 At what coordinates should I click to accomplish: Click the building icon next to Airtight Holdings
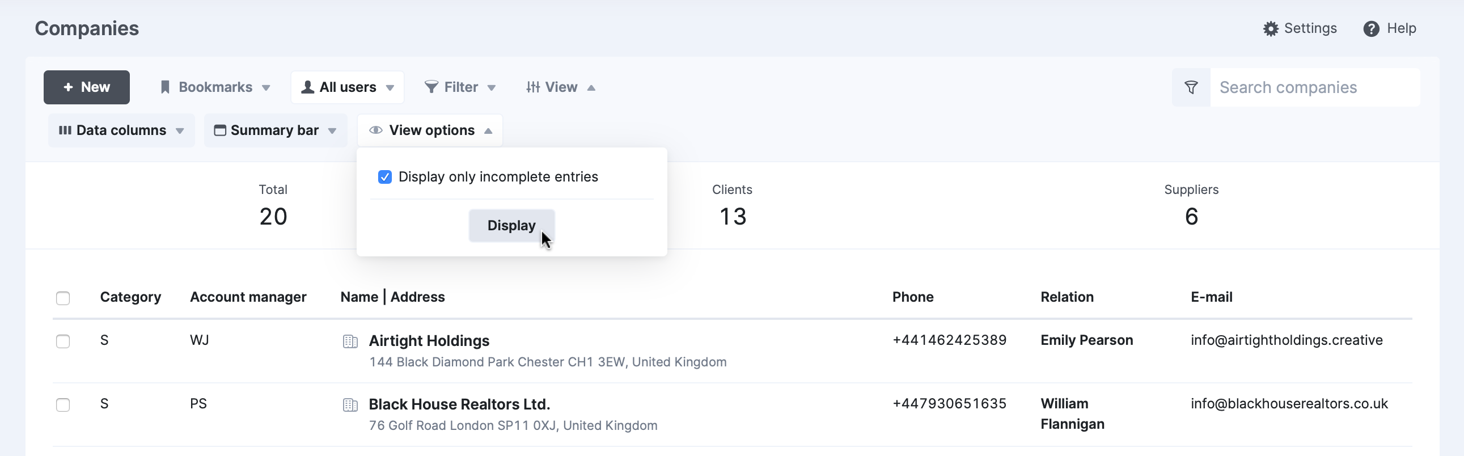pyautogui.click(x=350, y=341)
